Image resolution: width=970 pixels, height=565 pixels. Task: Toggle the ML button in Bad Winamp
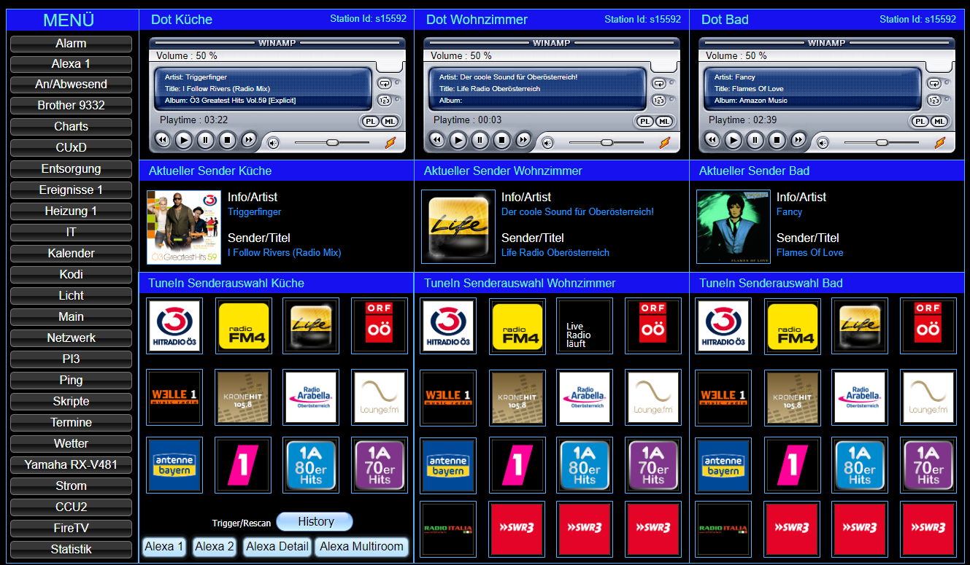pos(939,121)
